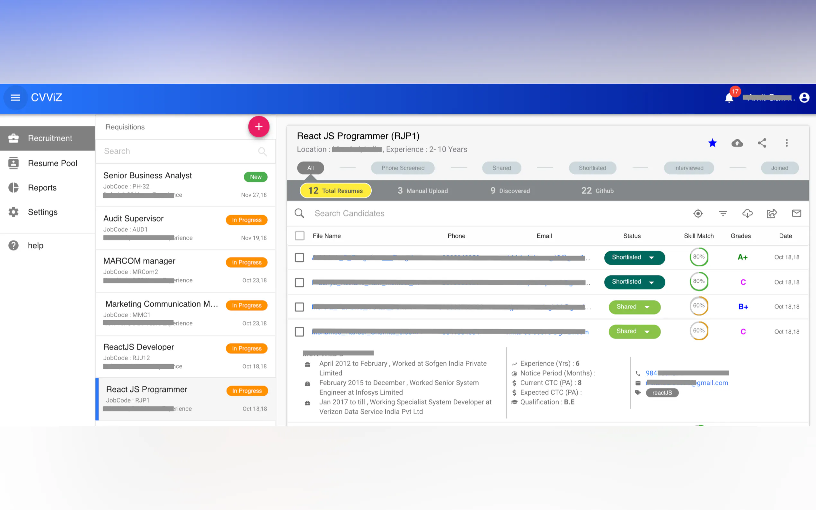
Task: Click the envelope email candidates icon
Action: (796, 213)
